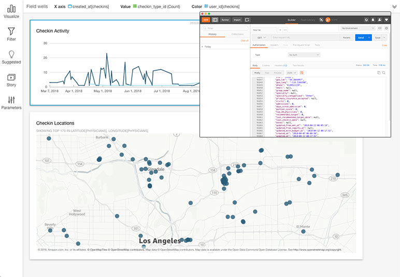Open the JSON format dropdown
400x277 pixels.
[292, 72]
